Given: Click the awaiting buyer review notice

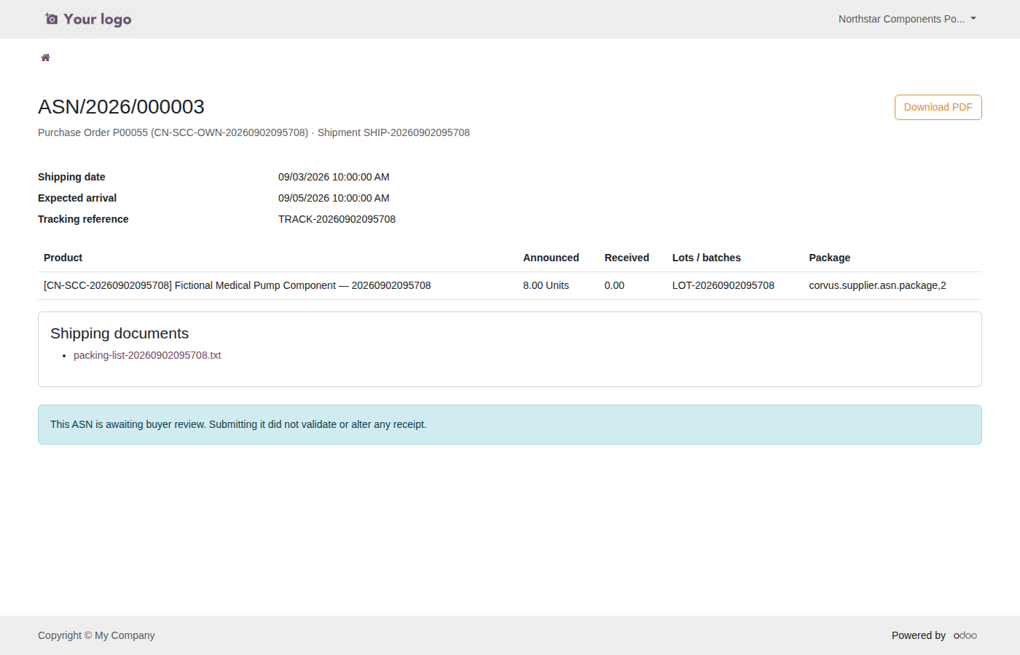Looking at the screenshot, I should [510, 424].
